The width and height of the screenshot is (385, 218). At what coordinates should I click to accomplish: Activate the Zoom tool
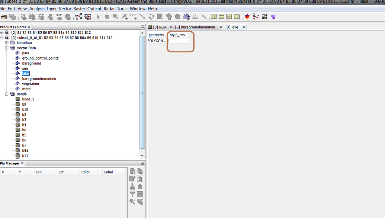(116, 16)
